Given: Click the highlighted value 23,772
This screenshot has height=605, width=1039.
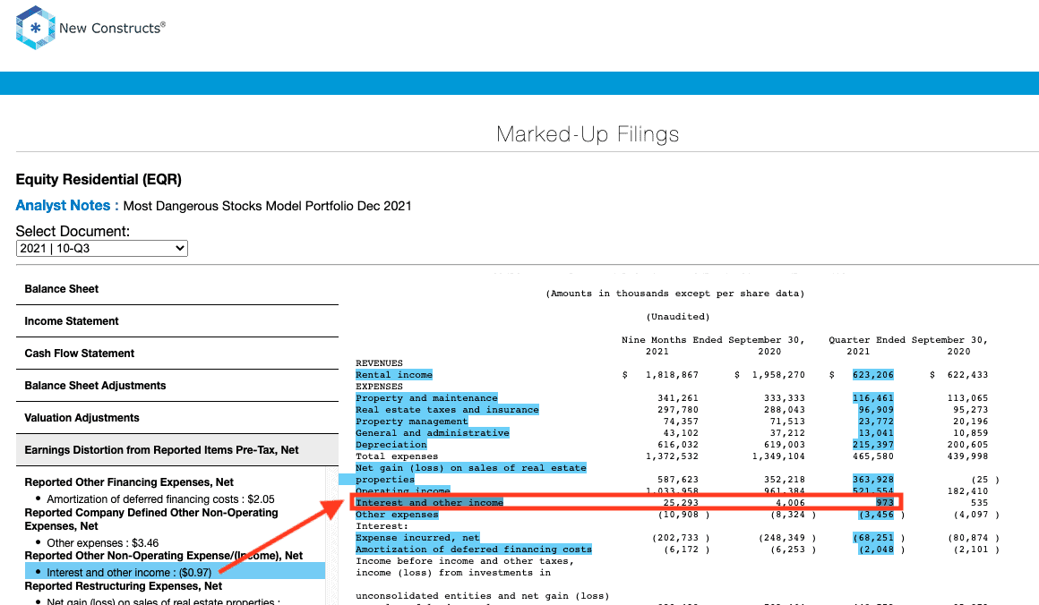Looking at the screenshot, I should pyautogui.click(x=876, y=421).
